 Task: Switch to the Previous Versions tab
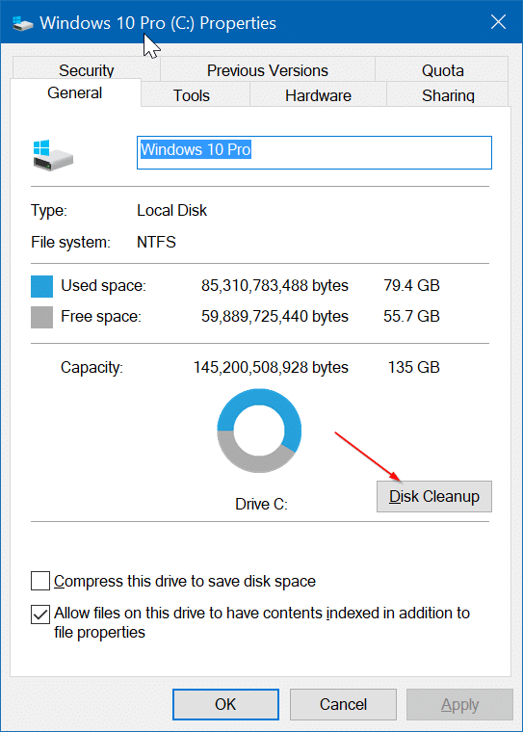point(268,69)
